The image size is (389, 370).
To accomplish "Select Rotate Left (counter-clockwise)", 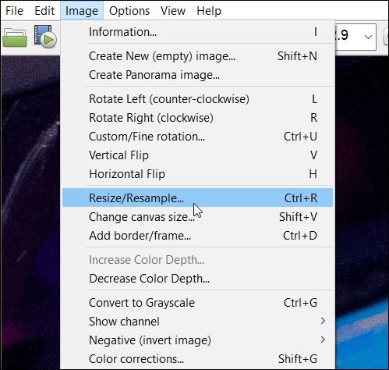I will 197,99.
